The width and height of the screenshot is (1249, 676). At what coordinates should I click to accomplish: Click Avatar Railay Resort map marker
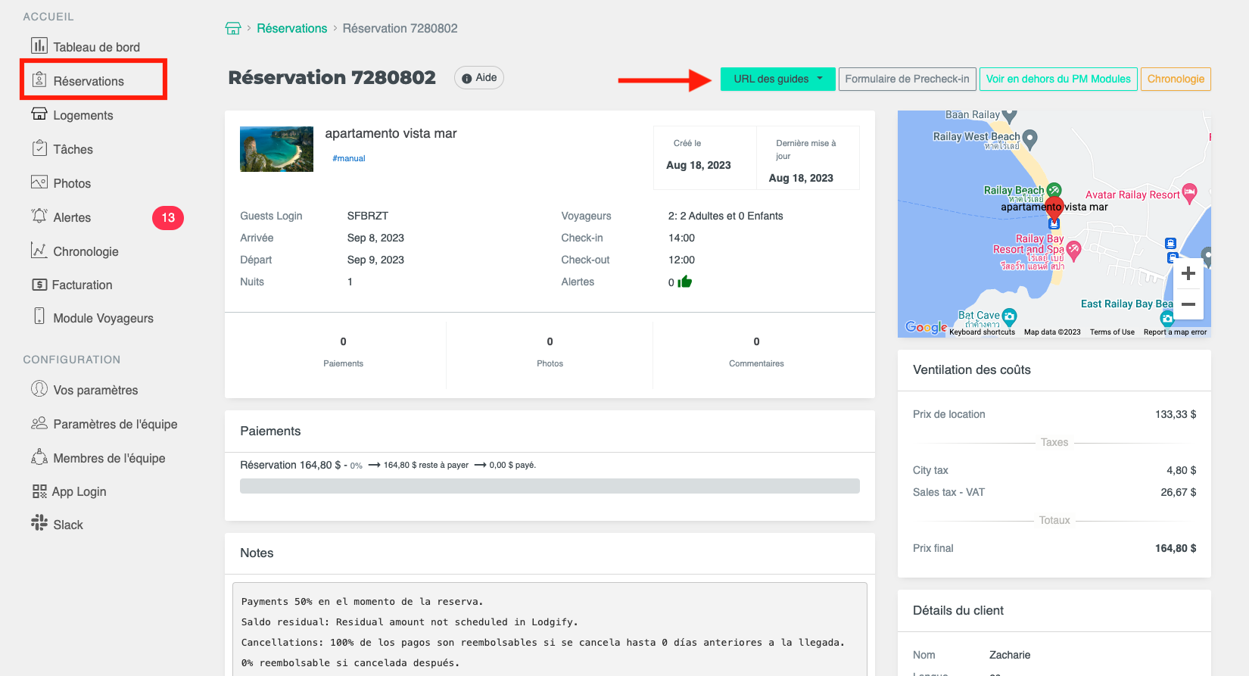pyautogui.click(x=1190, y=192)
